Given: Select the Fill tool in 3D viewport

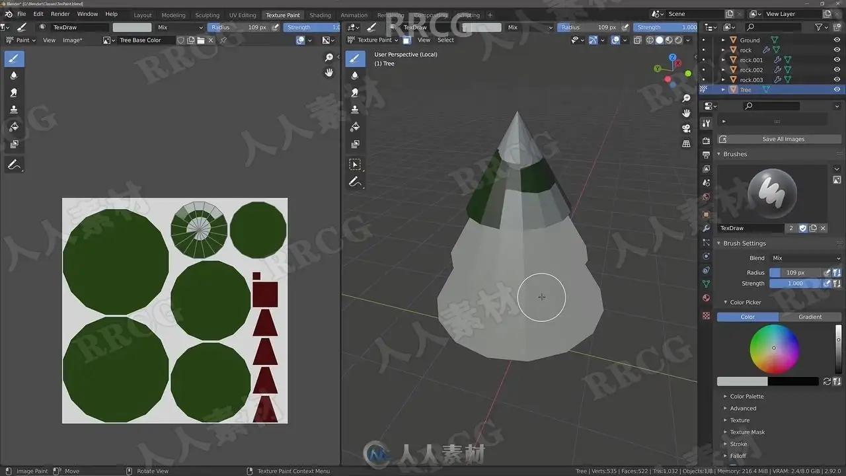Looking at the screenshot, I should [x=355, y=127].
